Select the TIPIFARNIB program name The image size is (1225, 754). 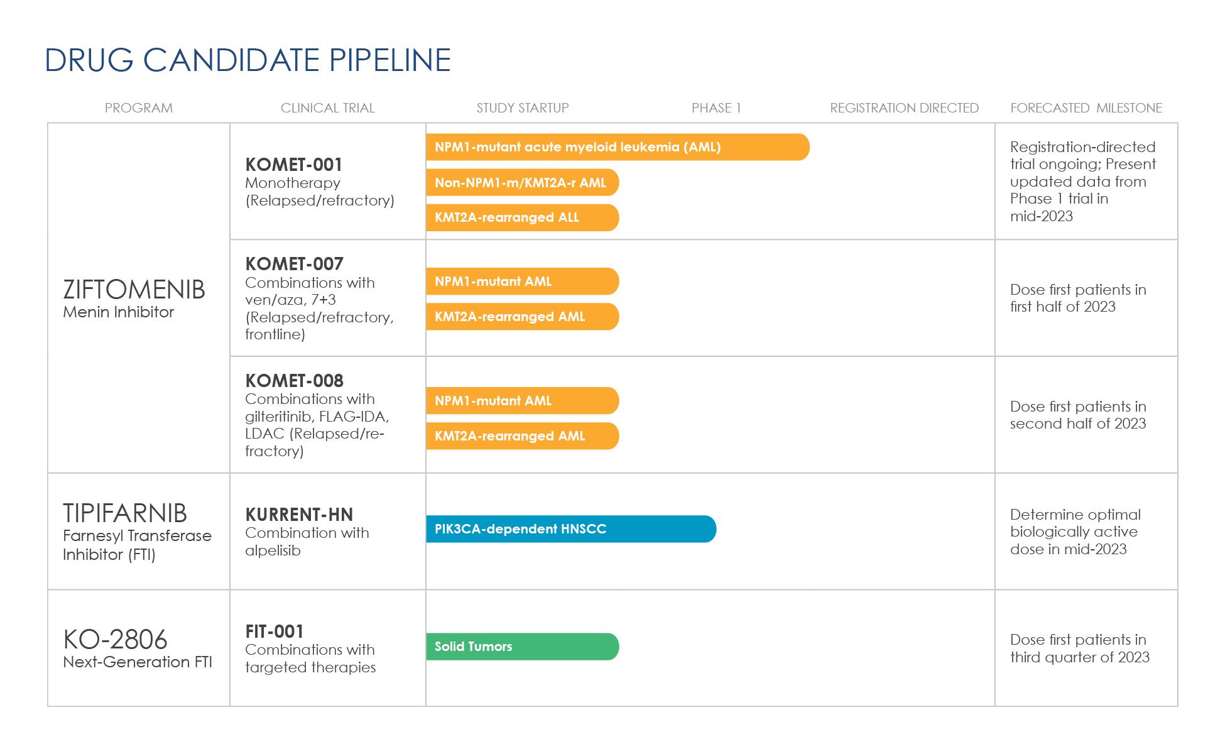click(125, 513)
